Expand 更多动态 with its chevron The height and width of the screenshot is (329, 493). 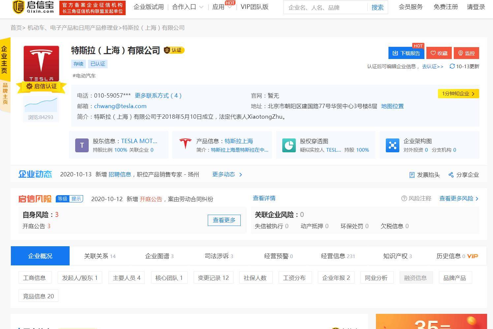point(227,174)
